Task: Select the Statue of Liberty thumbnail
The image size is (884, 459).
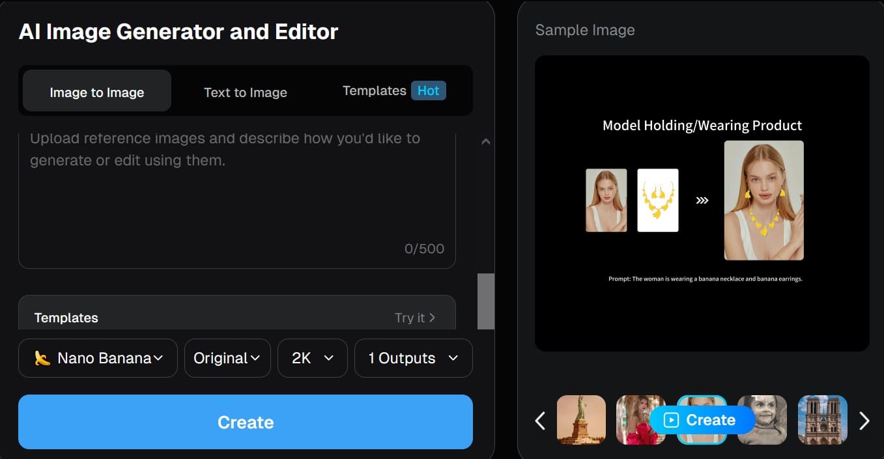Action: pos(581,420)
